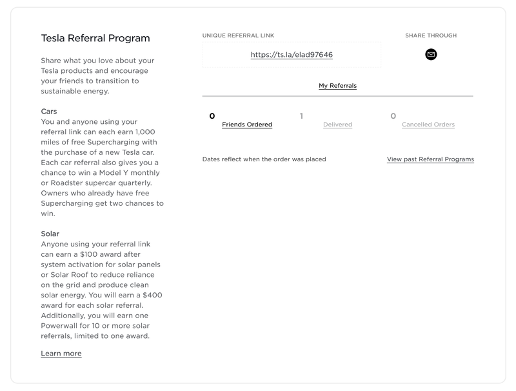The image size is (516, 391).
Task: Click the UNIQUE REFERRAL LINK label
Action: click(x=238, y=35)
